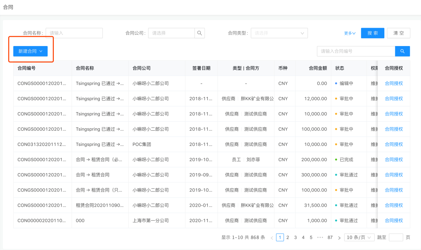Open the 新建合同 dropdown button

[x=30, y=51]
